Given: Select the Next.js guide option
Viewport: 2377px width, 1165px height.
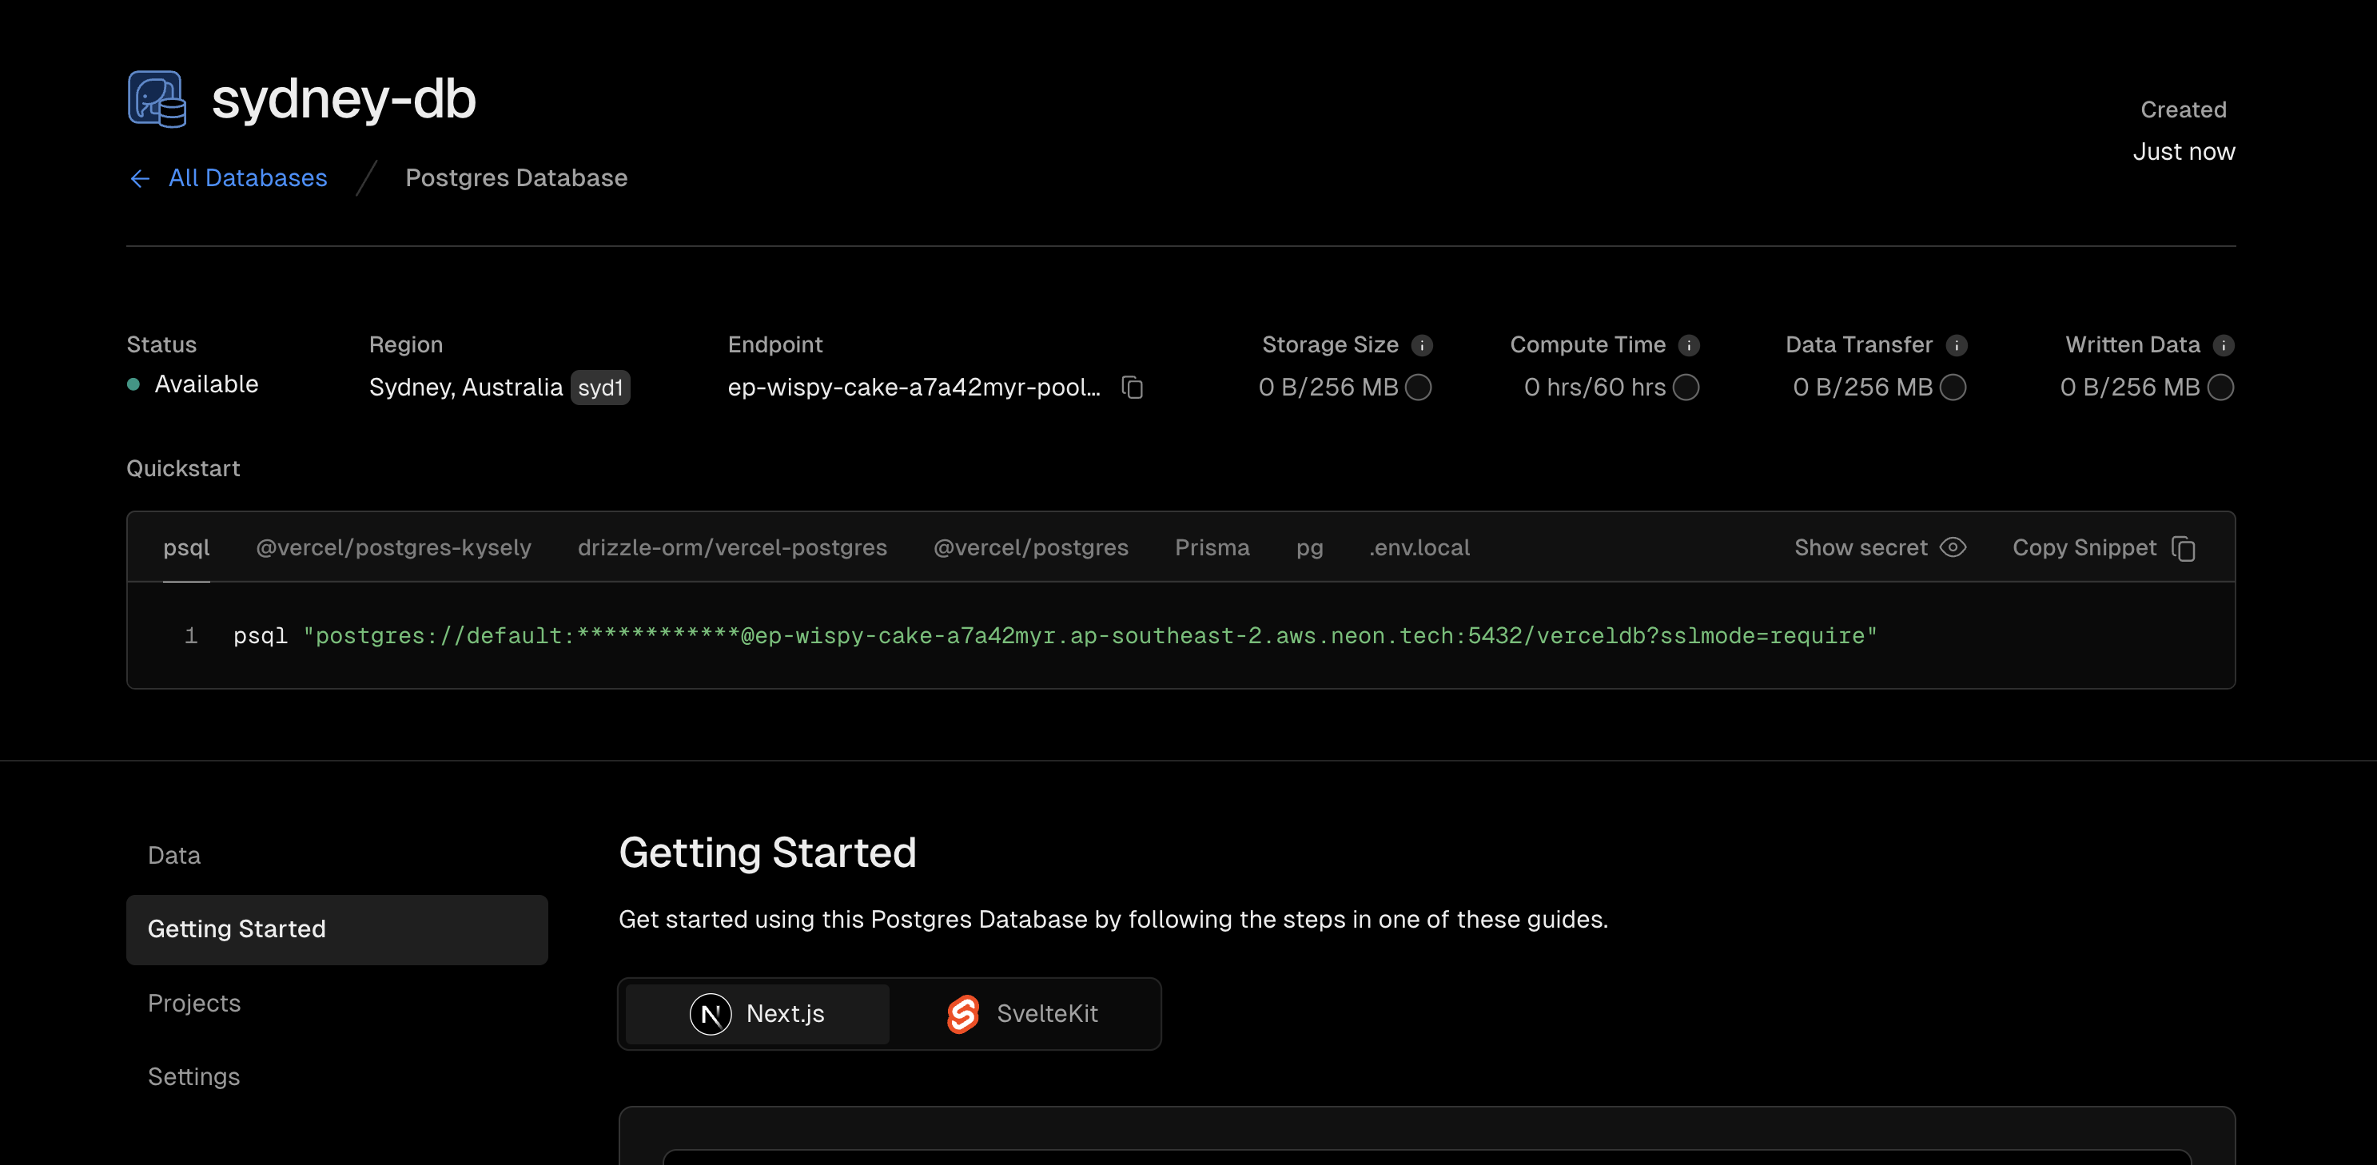Looking at the screenshot, I should click(x=758, y=1014).
